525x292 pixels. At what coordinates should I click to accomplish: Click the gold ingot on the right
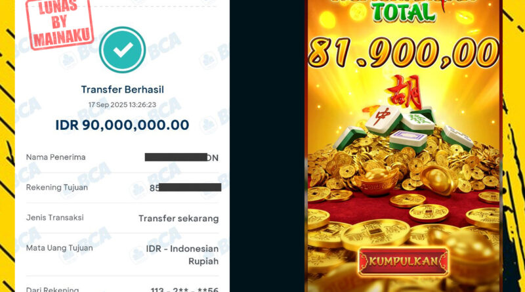[x=439, y=179]
